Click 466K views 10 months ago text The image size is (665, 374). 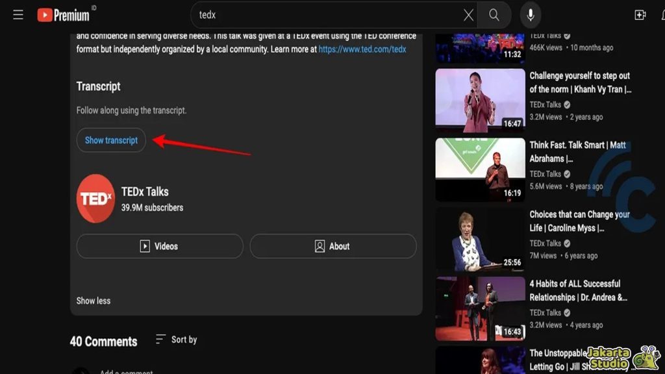571,47
